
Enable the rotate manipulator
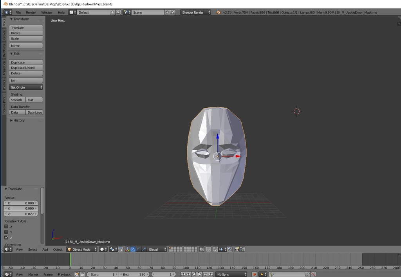138,249
